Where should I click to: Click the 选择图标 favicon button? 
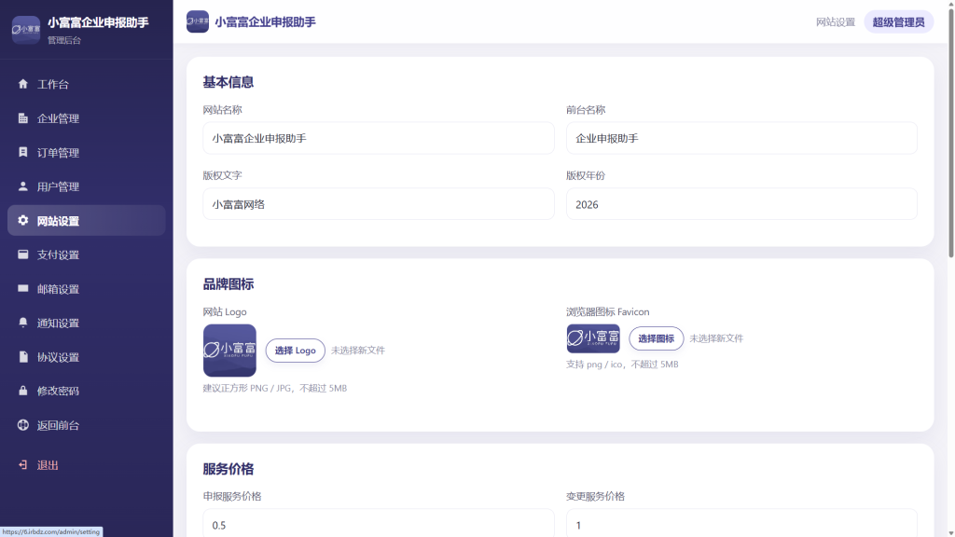[656, 338]
